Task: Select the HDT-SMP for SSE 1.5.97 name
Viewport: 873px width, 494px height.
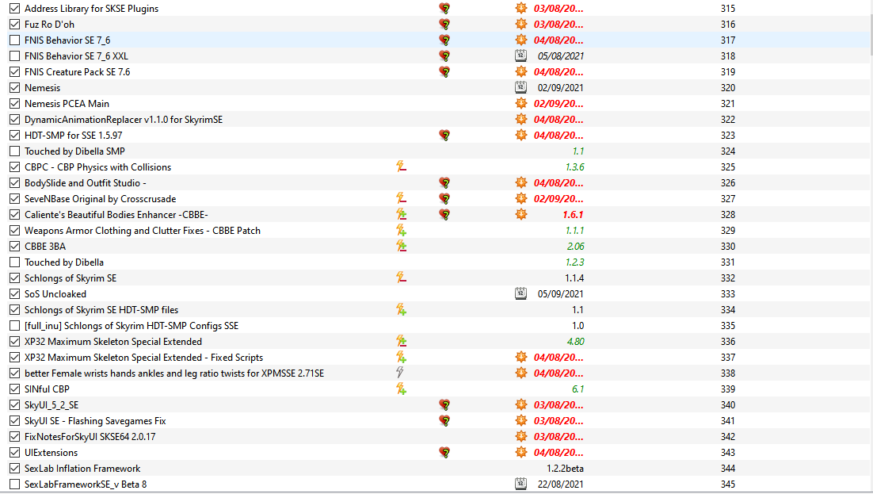Action: point(74,135)
